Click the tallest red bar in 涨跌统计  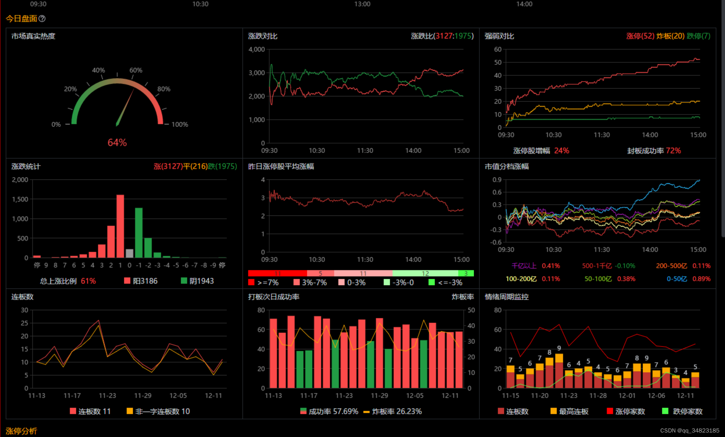click(120, 226)
